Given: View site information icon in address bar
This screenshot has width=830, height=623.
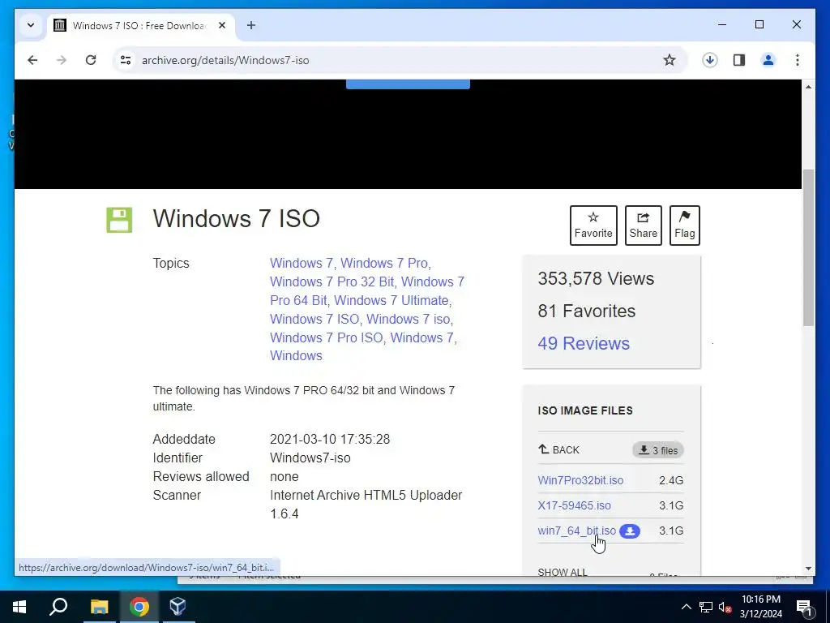Looking at the screenshot, I should coord(126,60).
